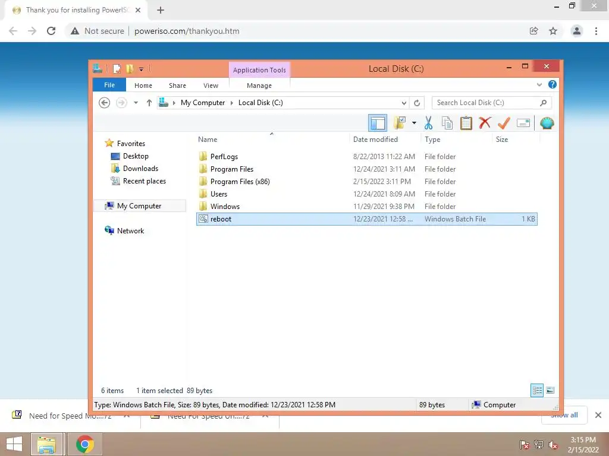Expand the folder options dropdown arrow
This screenshot has height=456, width=609.
tap(414, 123)
